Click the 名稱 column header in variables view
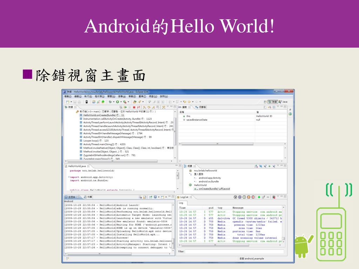359x269 pixels. pos(217,112)
